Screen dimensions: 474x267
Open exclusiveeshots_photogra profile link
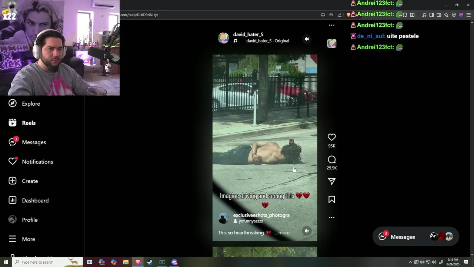pyautogui.click(x=261, y=215)
